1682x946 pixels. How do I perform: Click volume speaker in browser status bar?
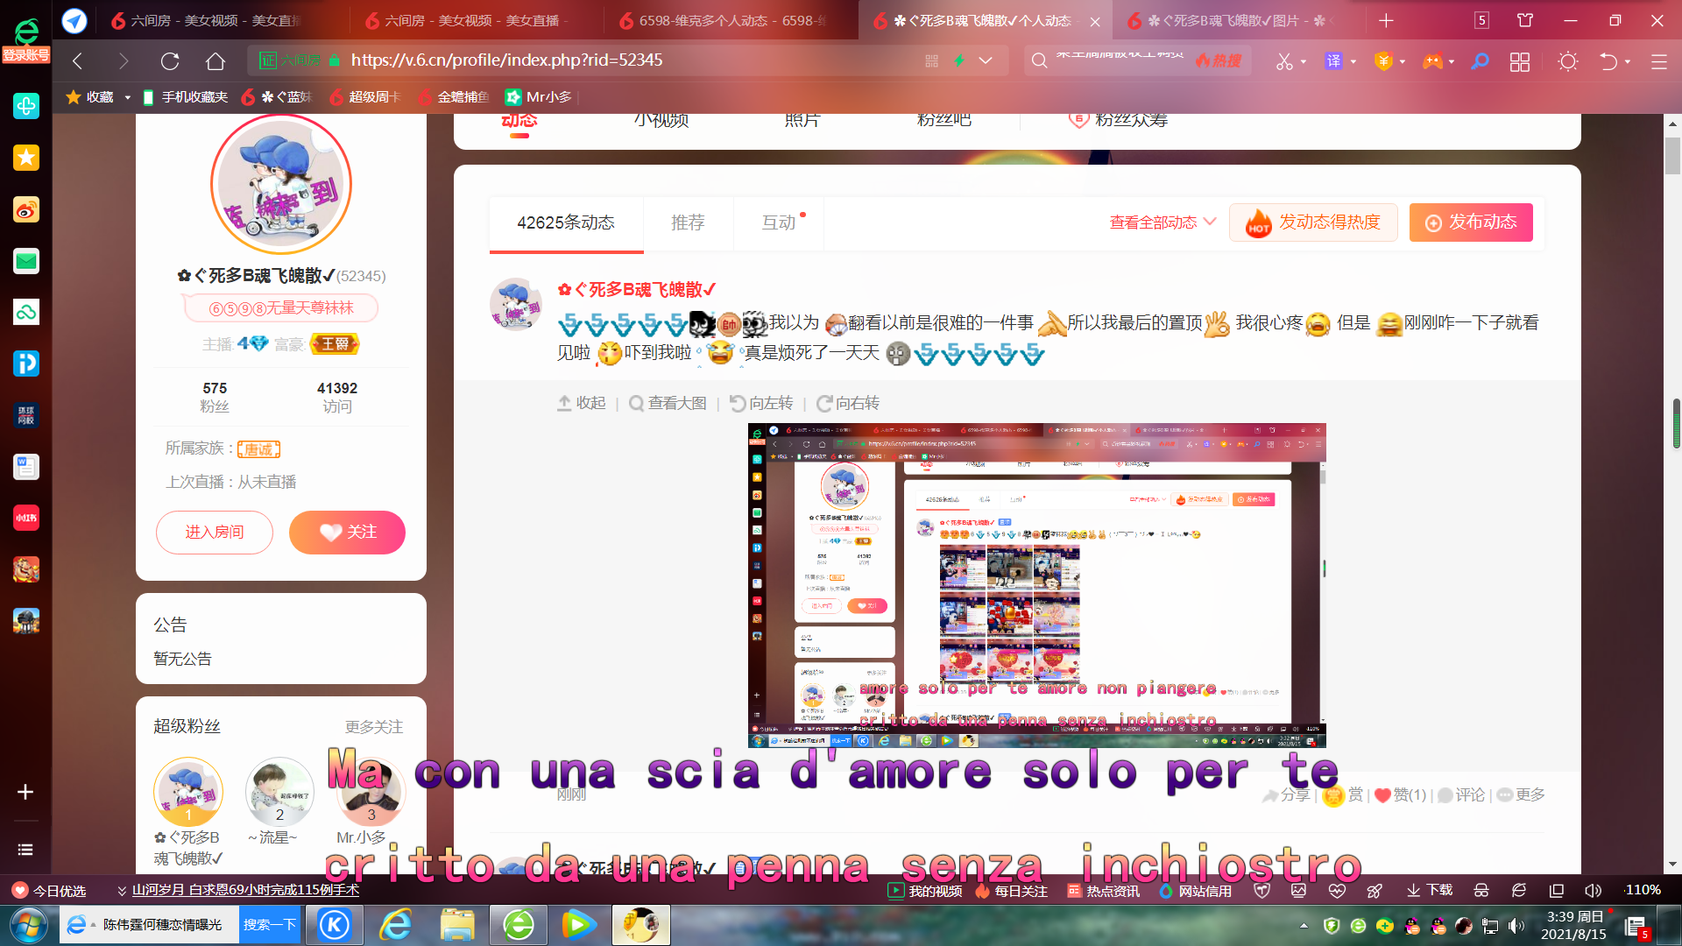(x=1593, y=890)
